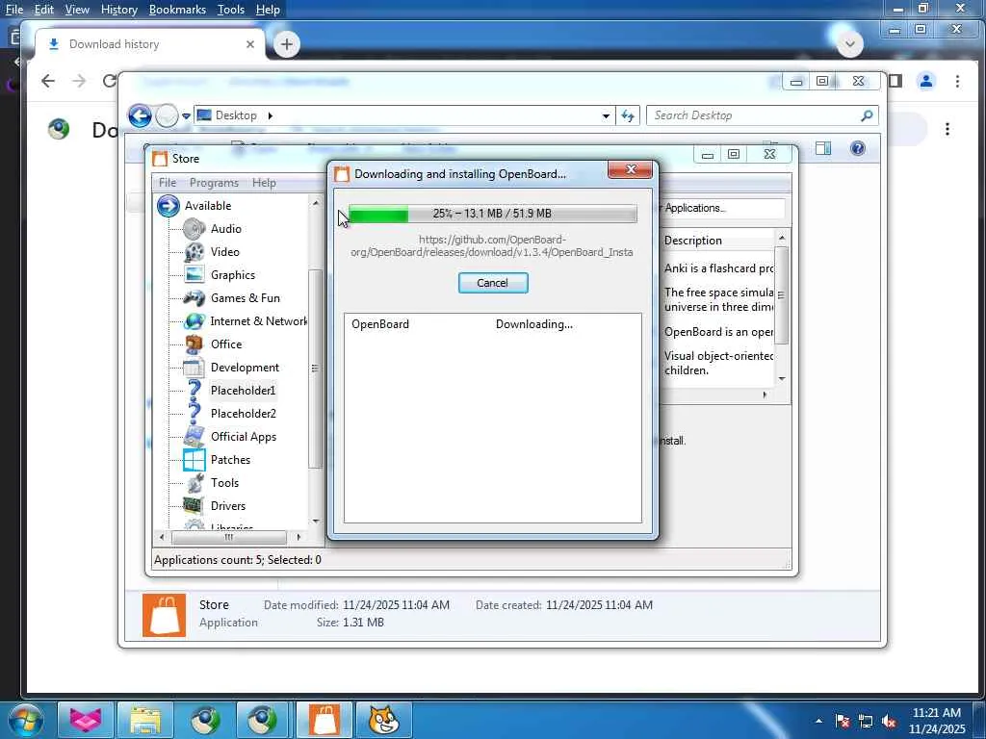Click the Explorer forward button
The height and width of the screenshot is (739, 986).
click(x=167, y=115)
